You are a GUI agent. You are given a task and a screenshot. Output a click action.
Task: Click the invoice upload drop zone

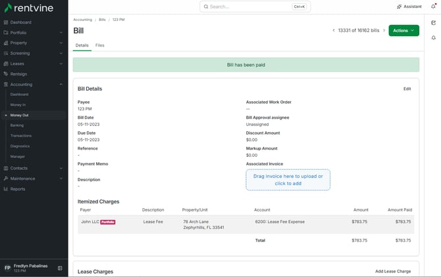pos(288,180)
